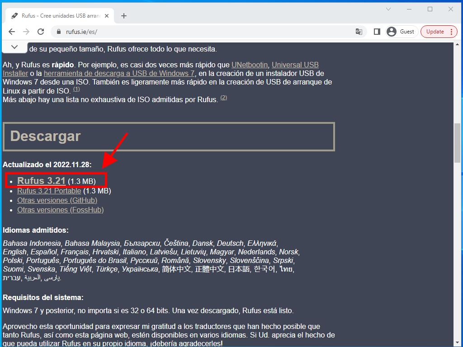
Task: Click the vertical page scrollbar thumb
Action: [x=457, y=142]
